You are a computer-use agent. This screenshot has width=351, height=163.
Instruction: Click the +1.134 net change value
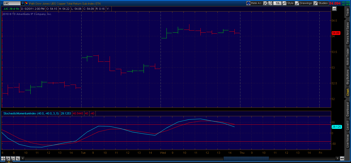[x=346, y=2]
